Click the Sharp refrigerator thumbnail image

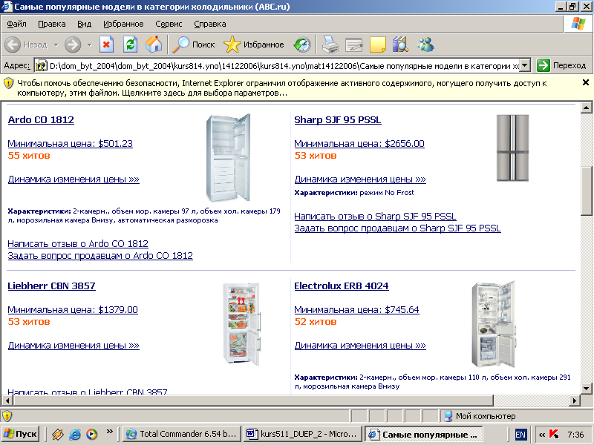[512, 148]
